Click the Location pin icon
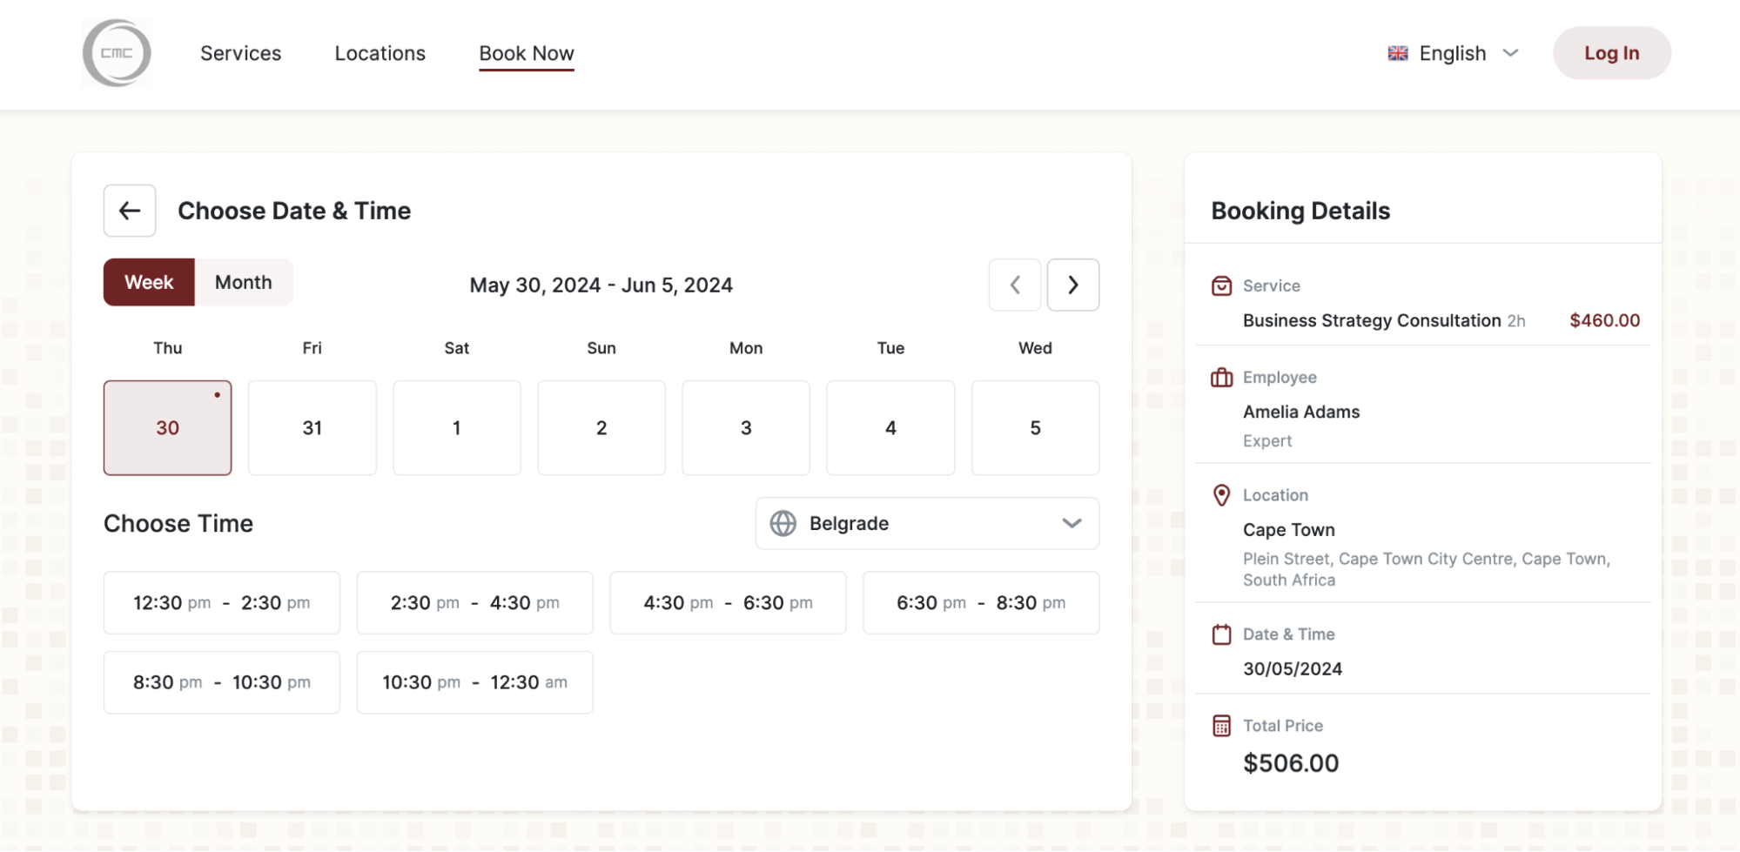Screen dimensions: 1740x852 click(x=1222, y=495)
